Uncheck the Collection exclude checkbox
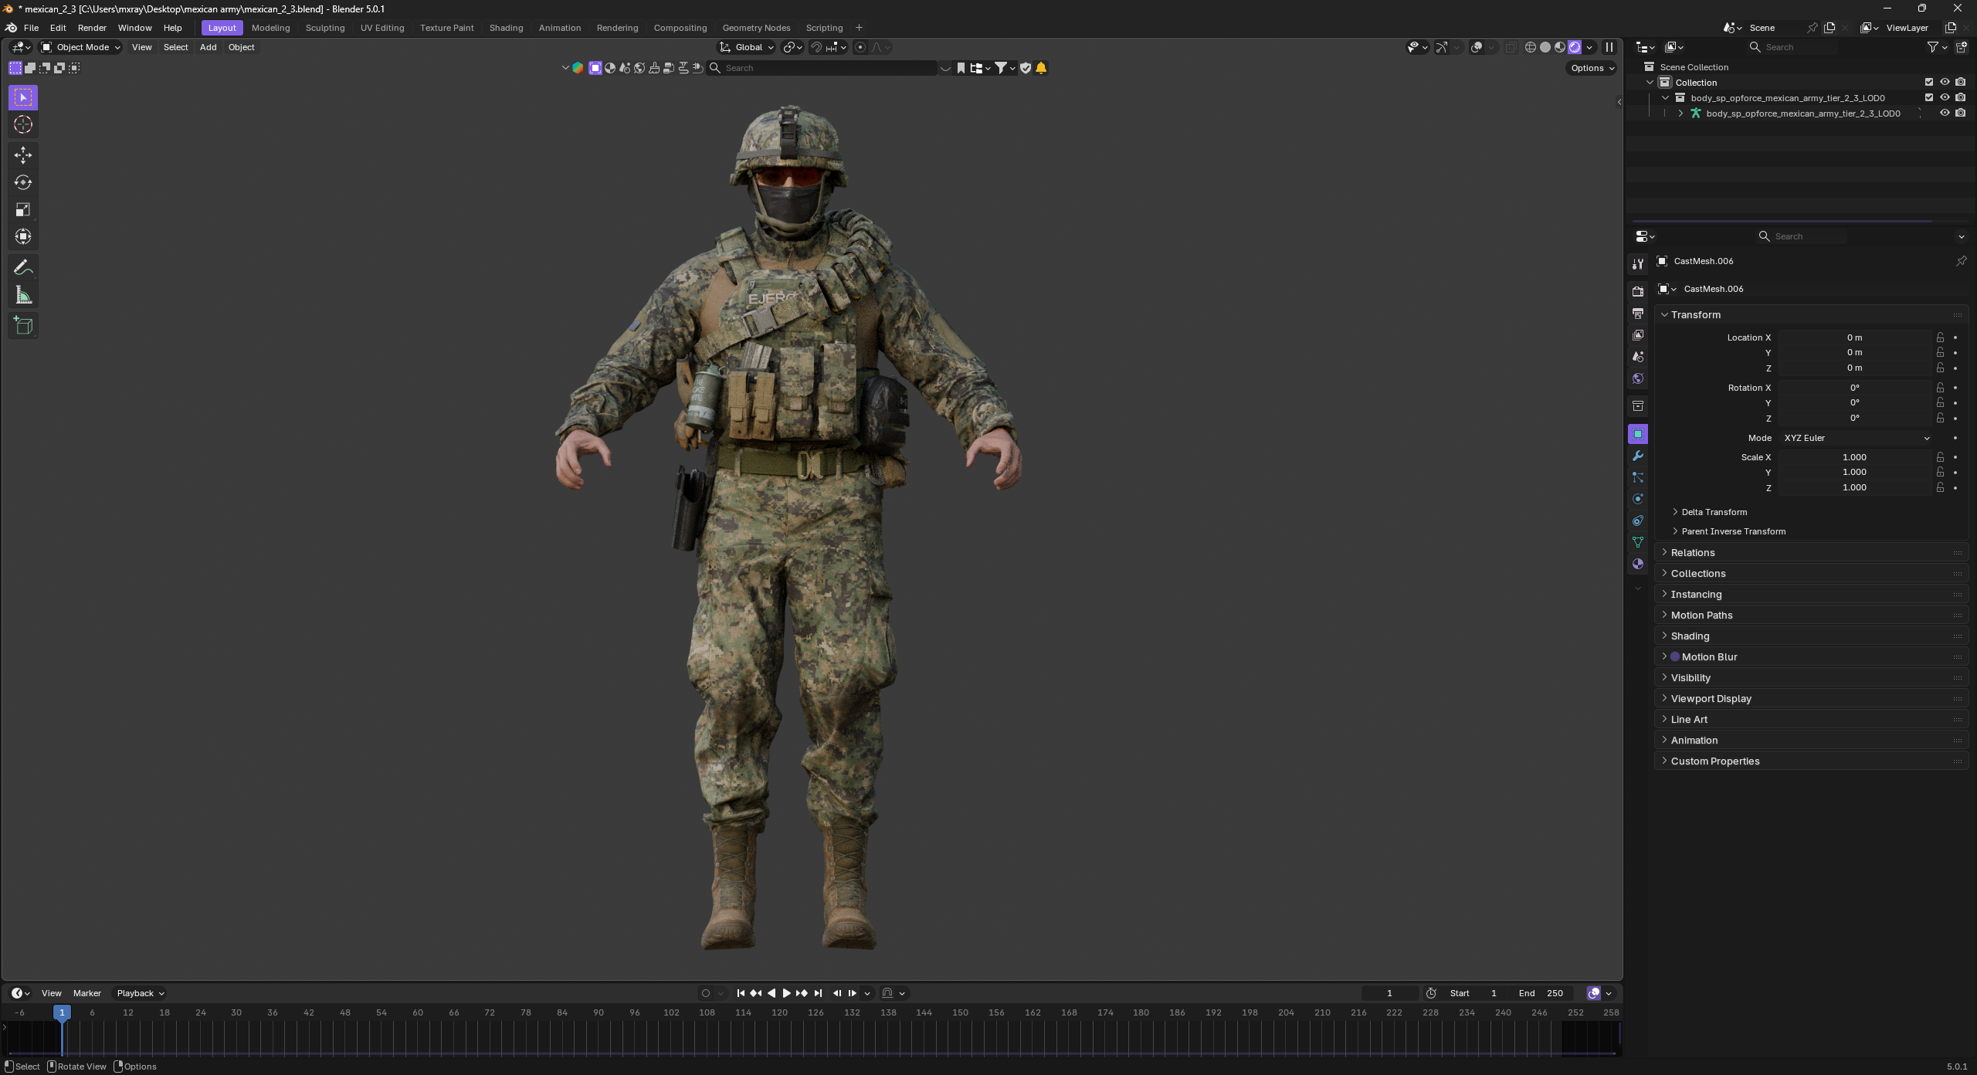1977x1075 pixels. coord(1929,82)
